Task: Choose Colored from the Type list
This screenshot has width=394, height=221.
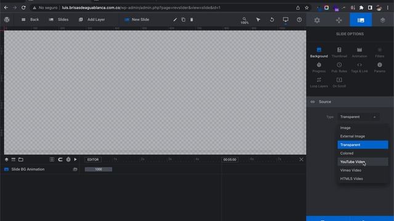Action: (x=363, y=153)
